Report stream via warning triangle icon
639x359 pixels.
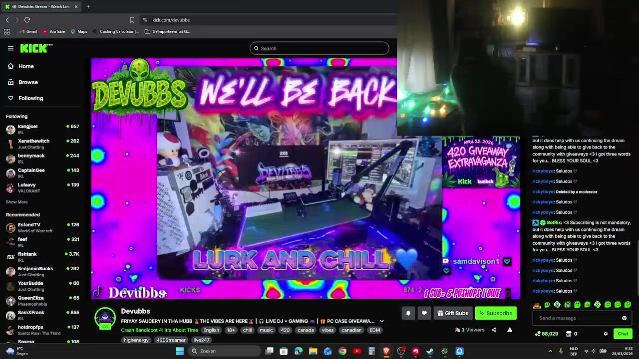tap(510, 330)
